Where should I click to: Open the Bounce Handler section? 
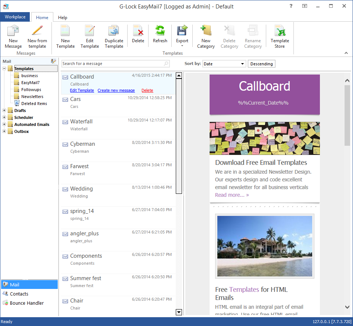coord(29,303)
